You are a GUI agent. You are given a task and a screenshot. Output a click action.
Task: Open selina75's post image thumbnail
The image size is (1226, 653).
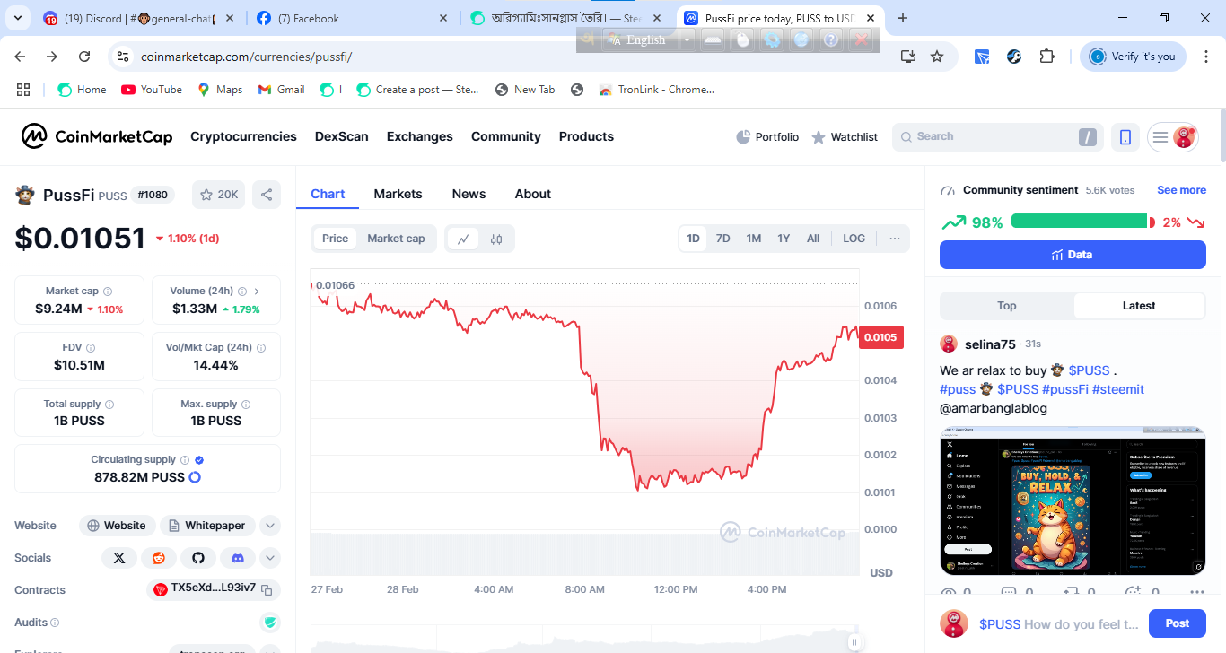(x=1073, y=501)
